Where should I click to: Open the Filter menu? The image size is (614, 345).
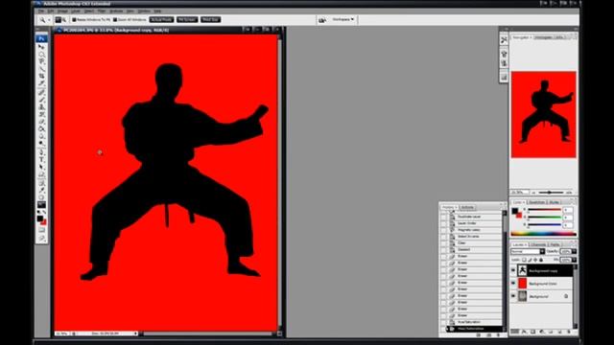click(102, 11)
